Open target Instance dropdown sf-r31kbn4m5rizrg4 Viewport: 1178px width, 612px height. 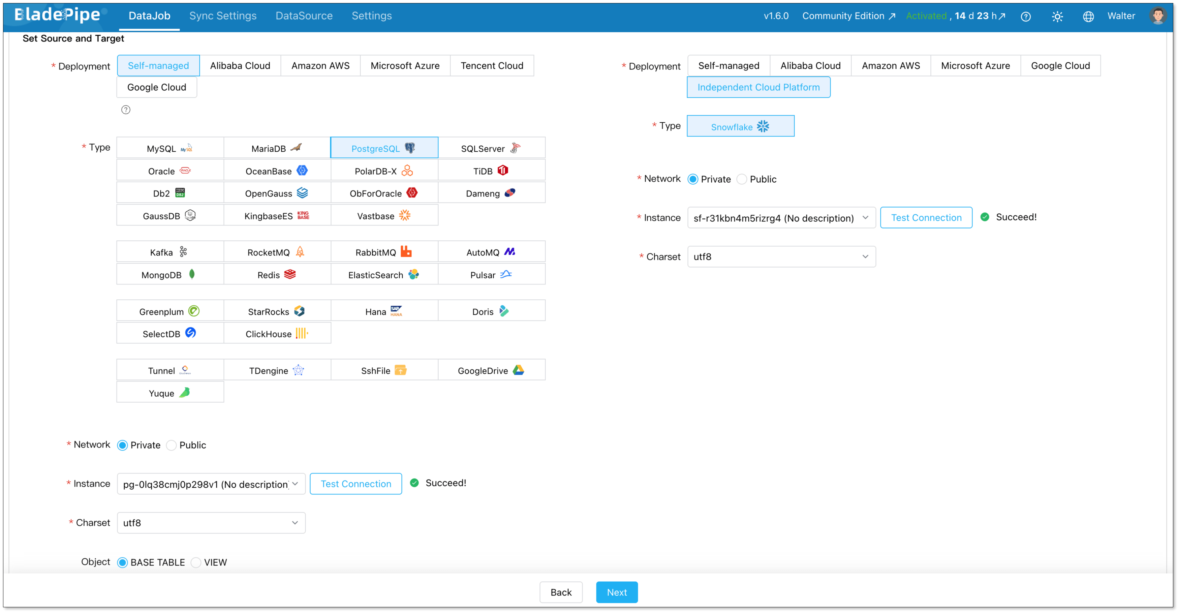click(x=781, y=218)
